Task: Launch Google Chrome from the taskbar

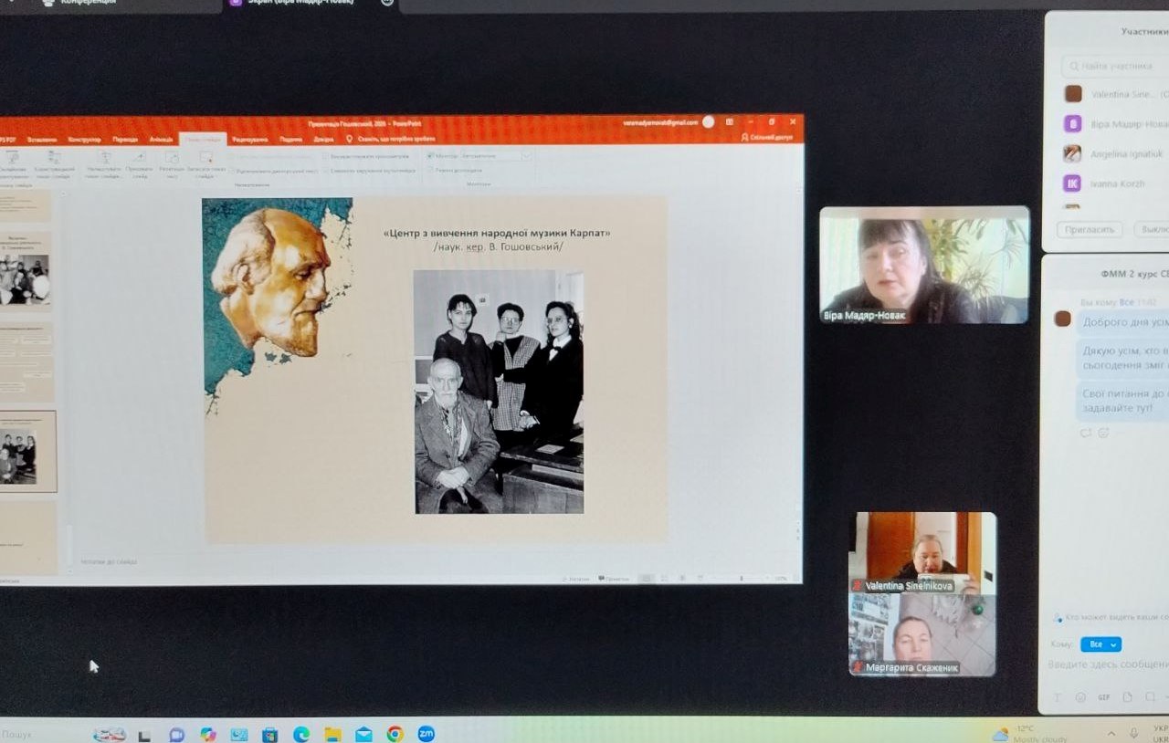Action: 395,734
